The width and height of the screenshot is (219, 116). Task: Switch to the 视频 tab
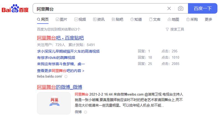[x=80, y=19]
